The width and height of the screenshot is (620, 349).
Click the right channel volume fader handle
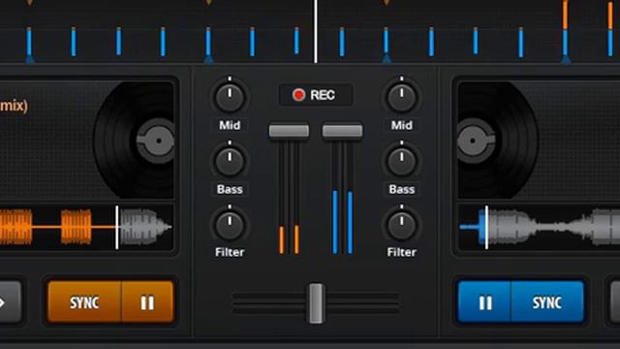(x=342, y=131)
